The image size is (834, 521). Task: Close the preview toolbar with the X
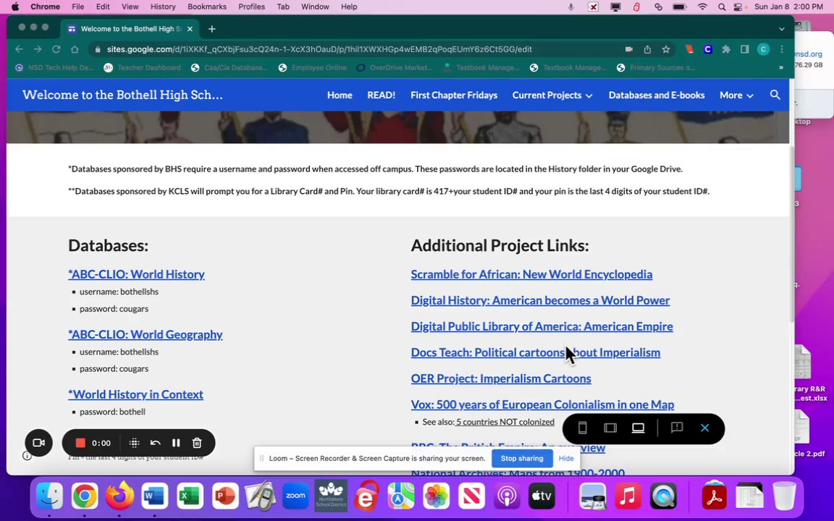[704, 428]
